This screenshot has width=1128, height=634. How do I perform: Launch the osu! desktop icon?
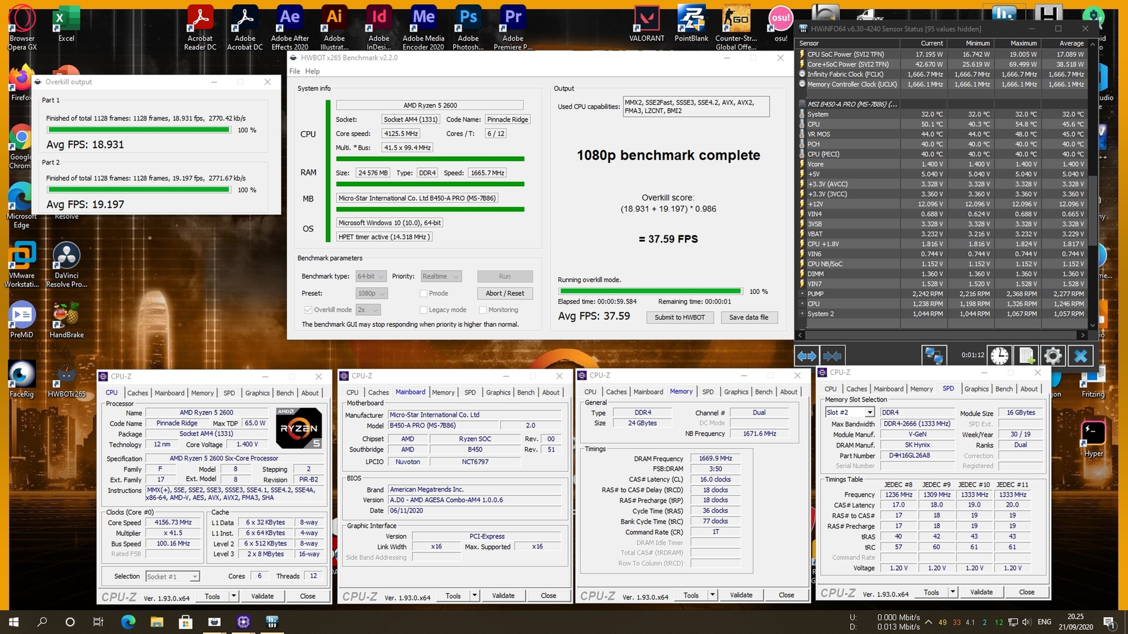pyautogui.click(x=781, y=23)
